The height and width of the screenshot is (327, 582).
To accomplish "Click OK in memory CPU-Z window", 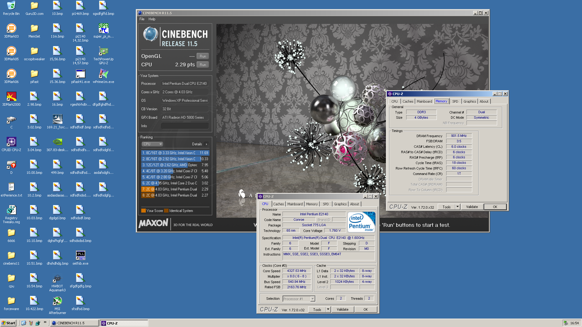I will tap(495, 207).
